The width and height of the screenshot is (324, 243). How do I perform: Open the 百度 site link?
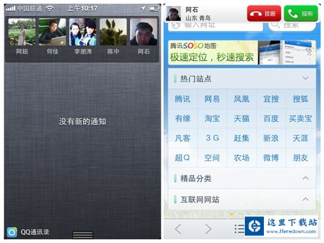point(271,118)
